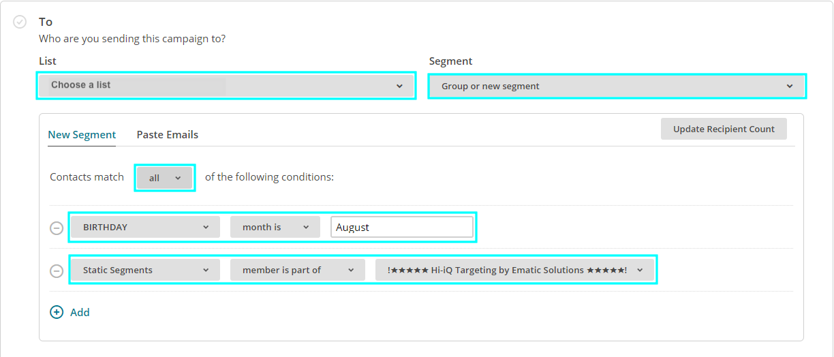Click the checkmark circle beside To
The image size is (834, 357).
(20, 22)
